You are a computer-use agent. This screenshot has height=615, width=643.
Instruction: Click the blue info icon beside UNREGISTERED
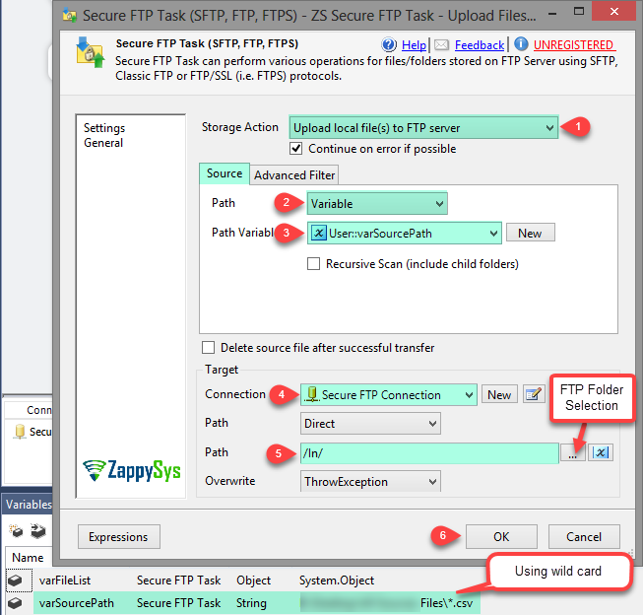521,43
